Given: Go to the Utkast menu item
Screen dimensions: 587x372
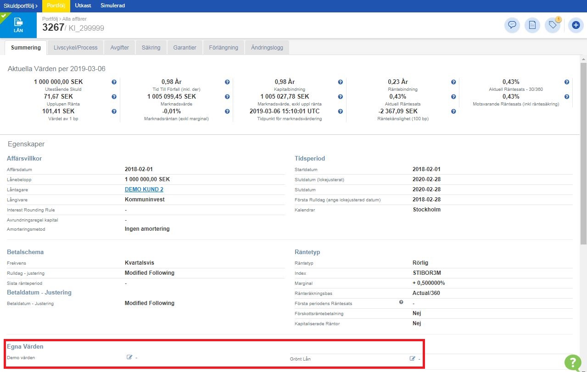Looking at the screenshot, I should [x=83, y=6].
